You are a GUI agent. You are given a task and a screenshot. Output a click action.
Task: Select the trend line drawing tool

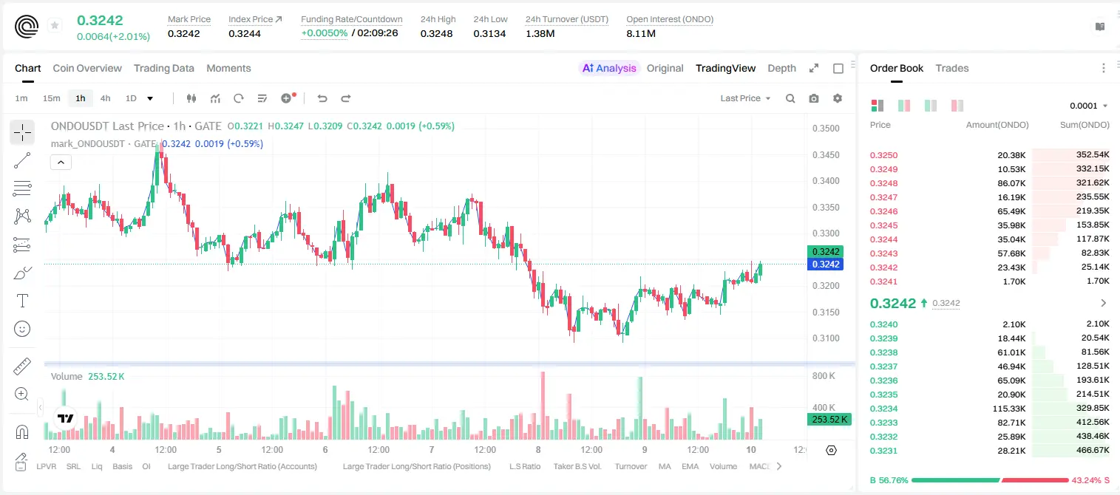(22, 160)
